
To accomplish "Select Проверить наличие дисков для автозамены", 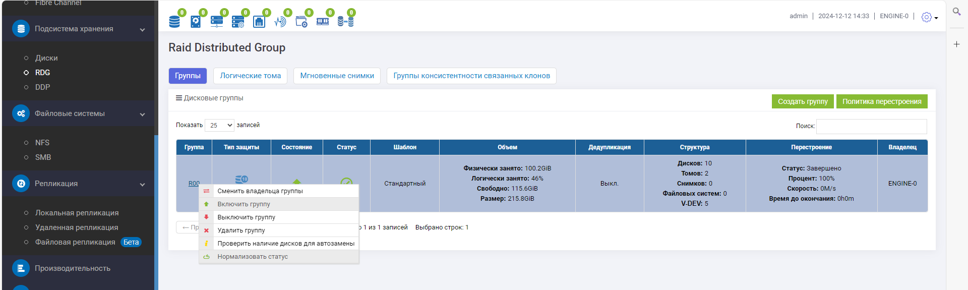I will [279, 244].
